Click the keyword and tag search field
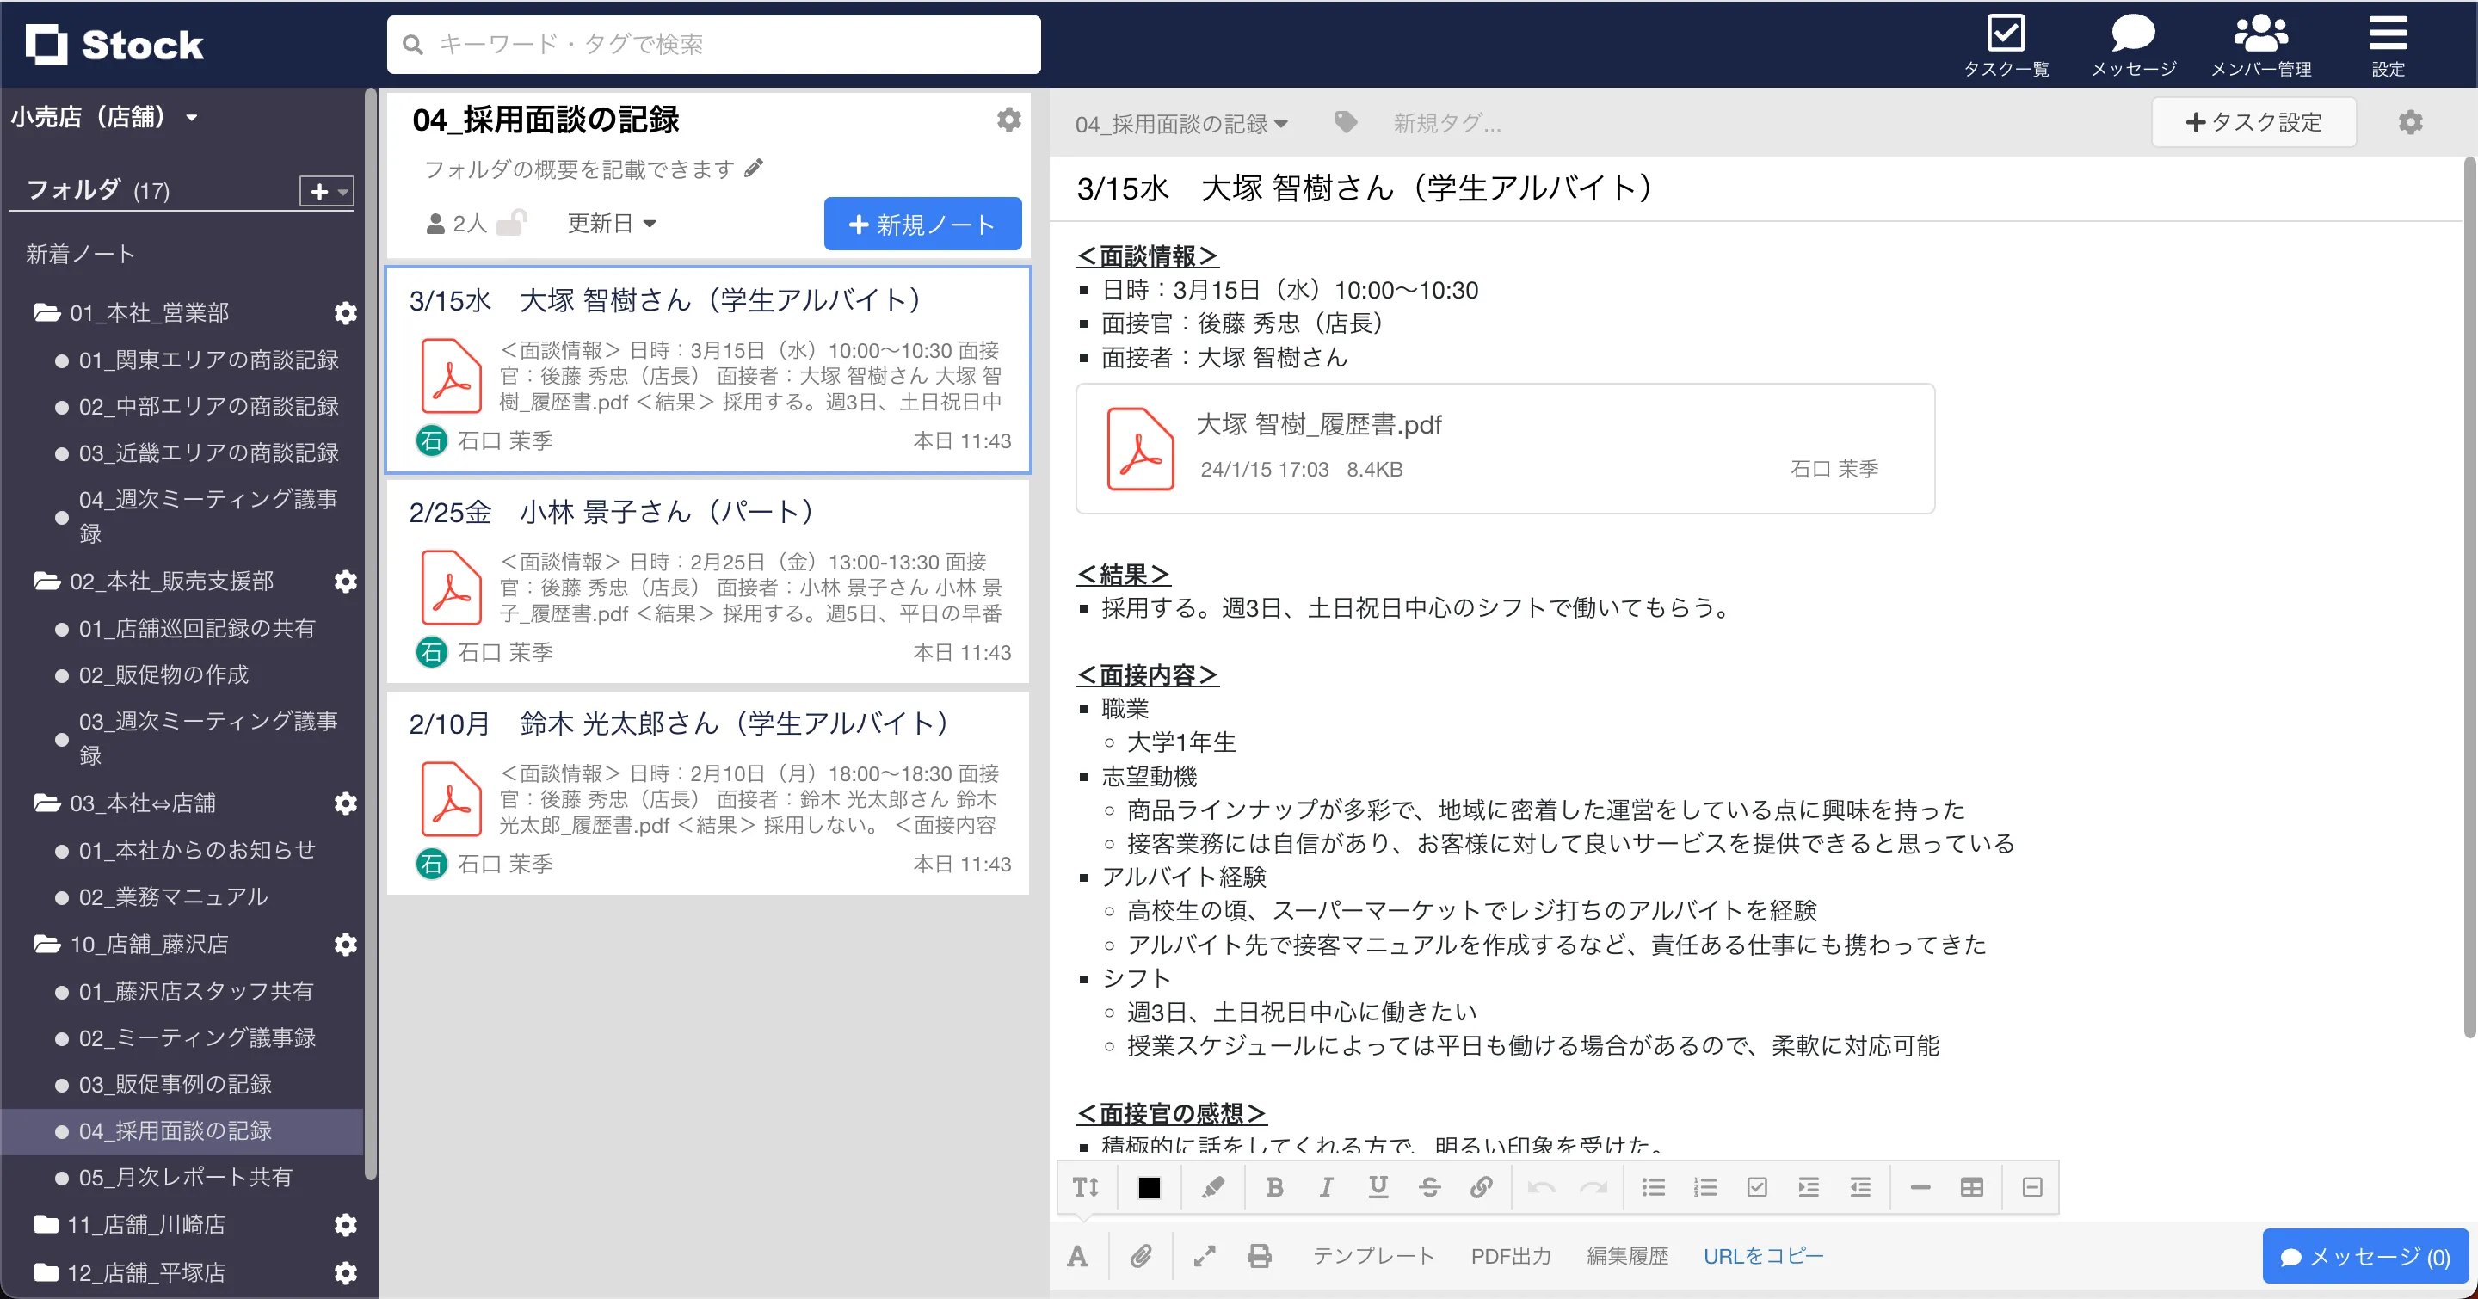2478x1299 pixels. coord(714,44)
